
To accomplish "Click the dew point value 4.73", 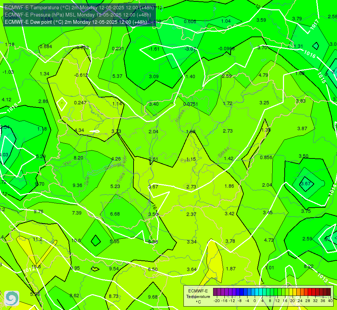I will click(268, 240).
